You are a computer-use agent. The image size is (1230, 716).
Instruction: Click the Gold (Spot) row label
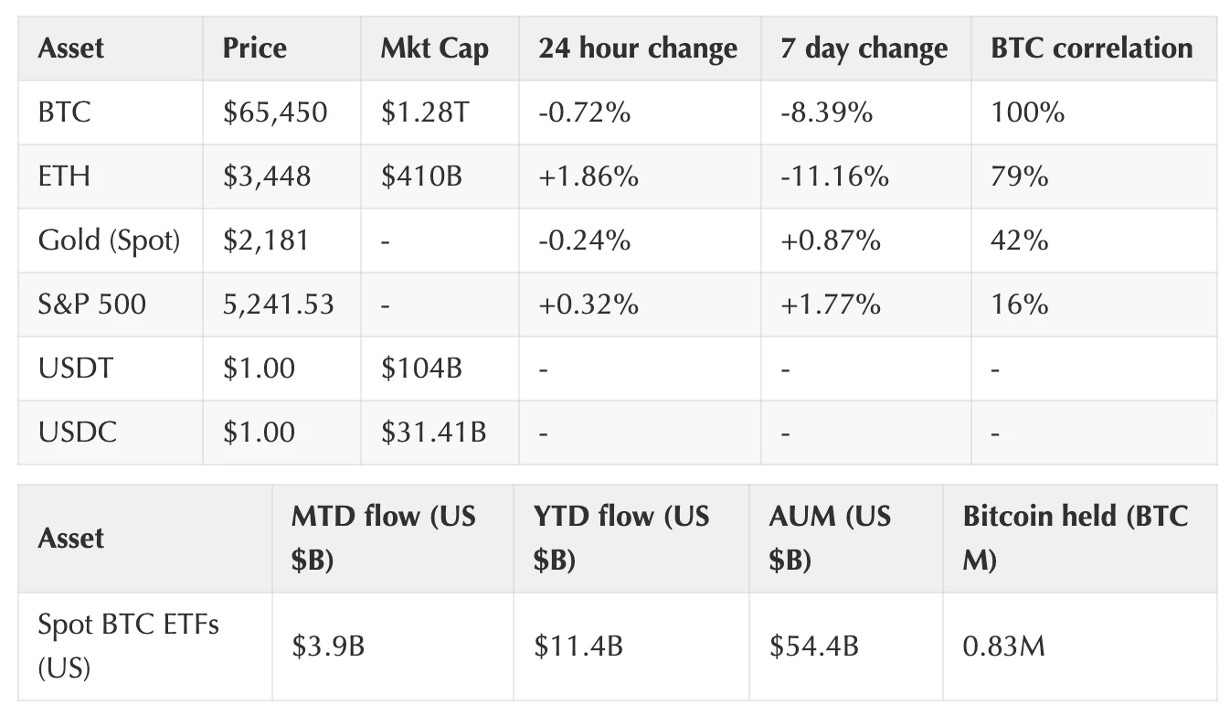[109, 240]
